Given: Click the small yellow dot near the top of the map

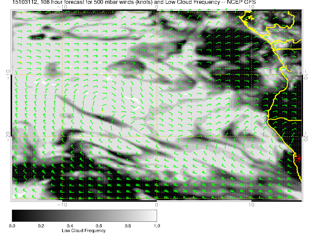Looking at the screenshot, I should (210, 21).
